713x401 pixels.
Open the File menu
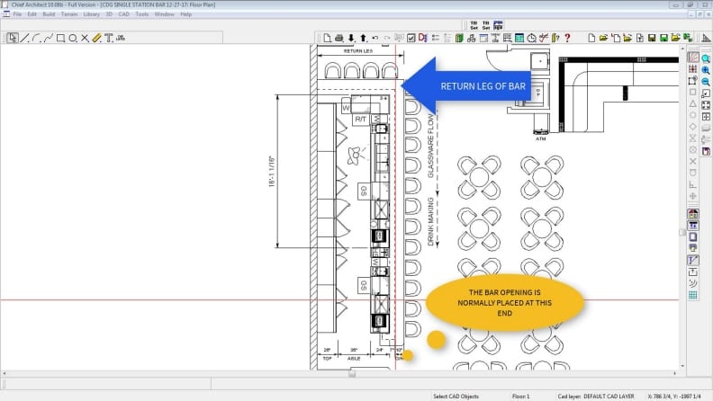point(17,14)
